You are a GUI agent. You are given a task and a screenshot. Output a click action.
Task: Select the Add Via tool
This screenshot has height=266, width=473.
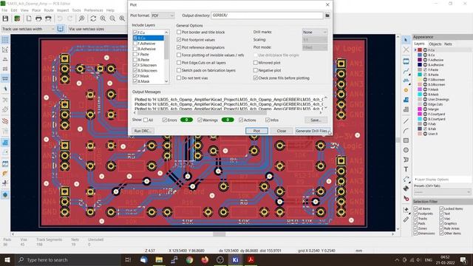pyautogui.click(x=406, y=90)
